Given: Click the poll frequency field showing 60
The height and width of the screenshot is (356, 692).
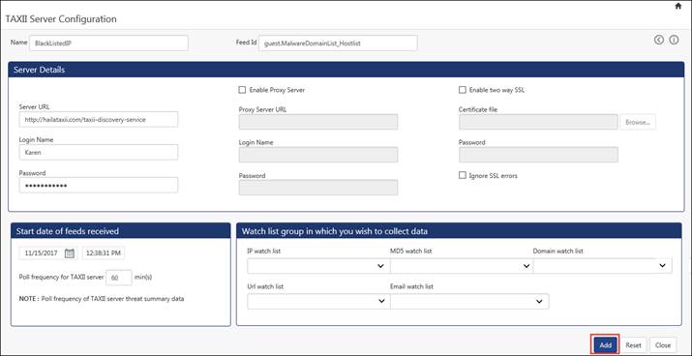Looking at the screenshot, I should pyautogui.click(x=119, y=278).
